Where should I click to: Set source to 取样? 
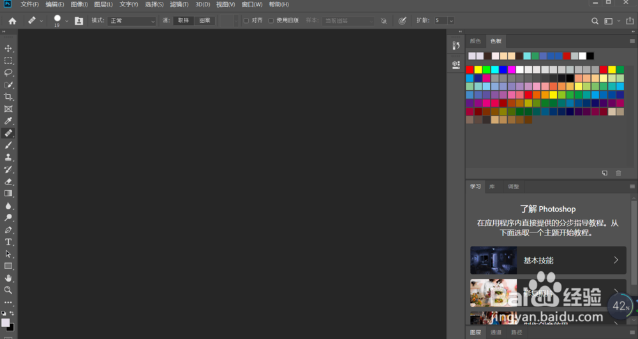[184, 20]
